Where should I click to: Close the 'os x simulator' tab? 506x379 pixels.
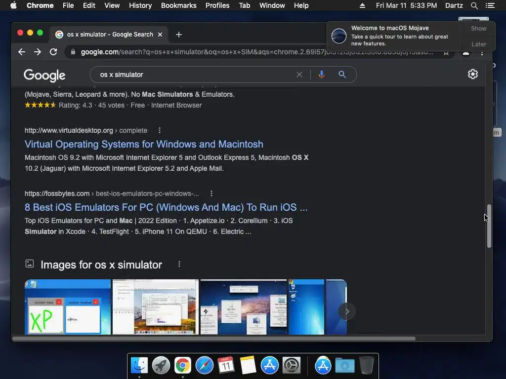coord(160,35)
